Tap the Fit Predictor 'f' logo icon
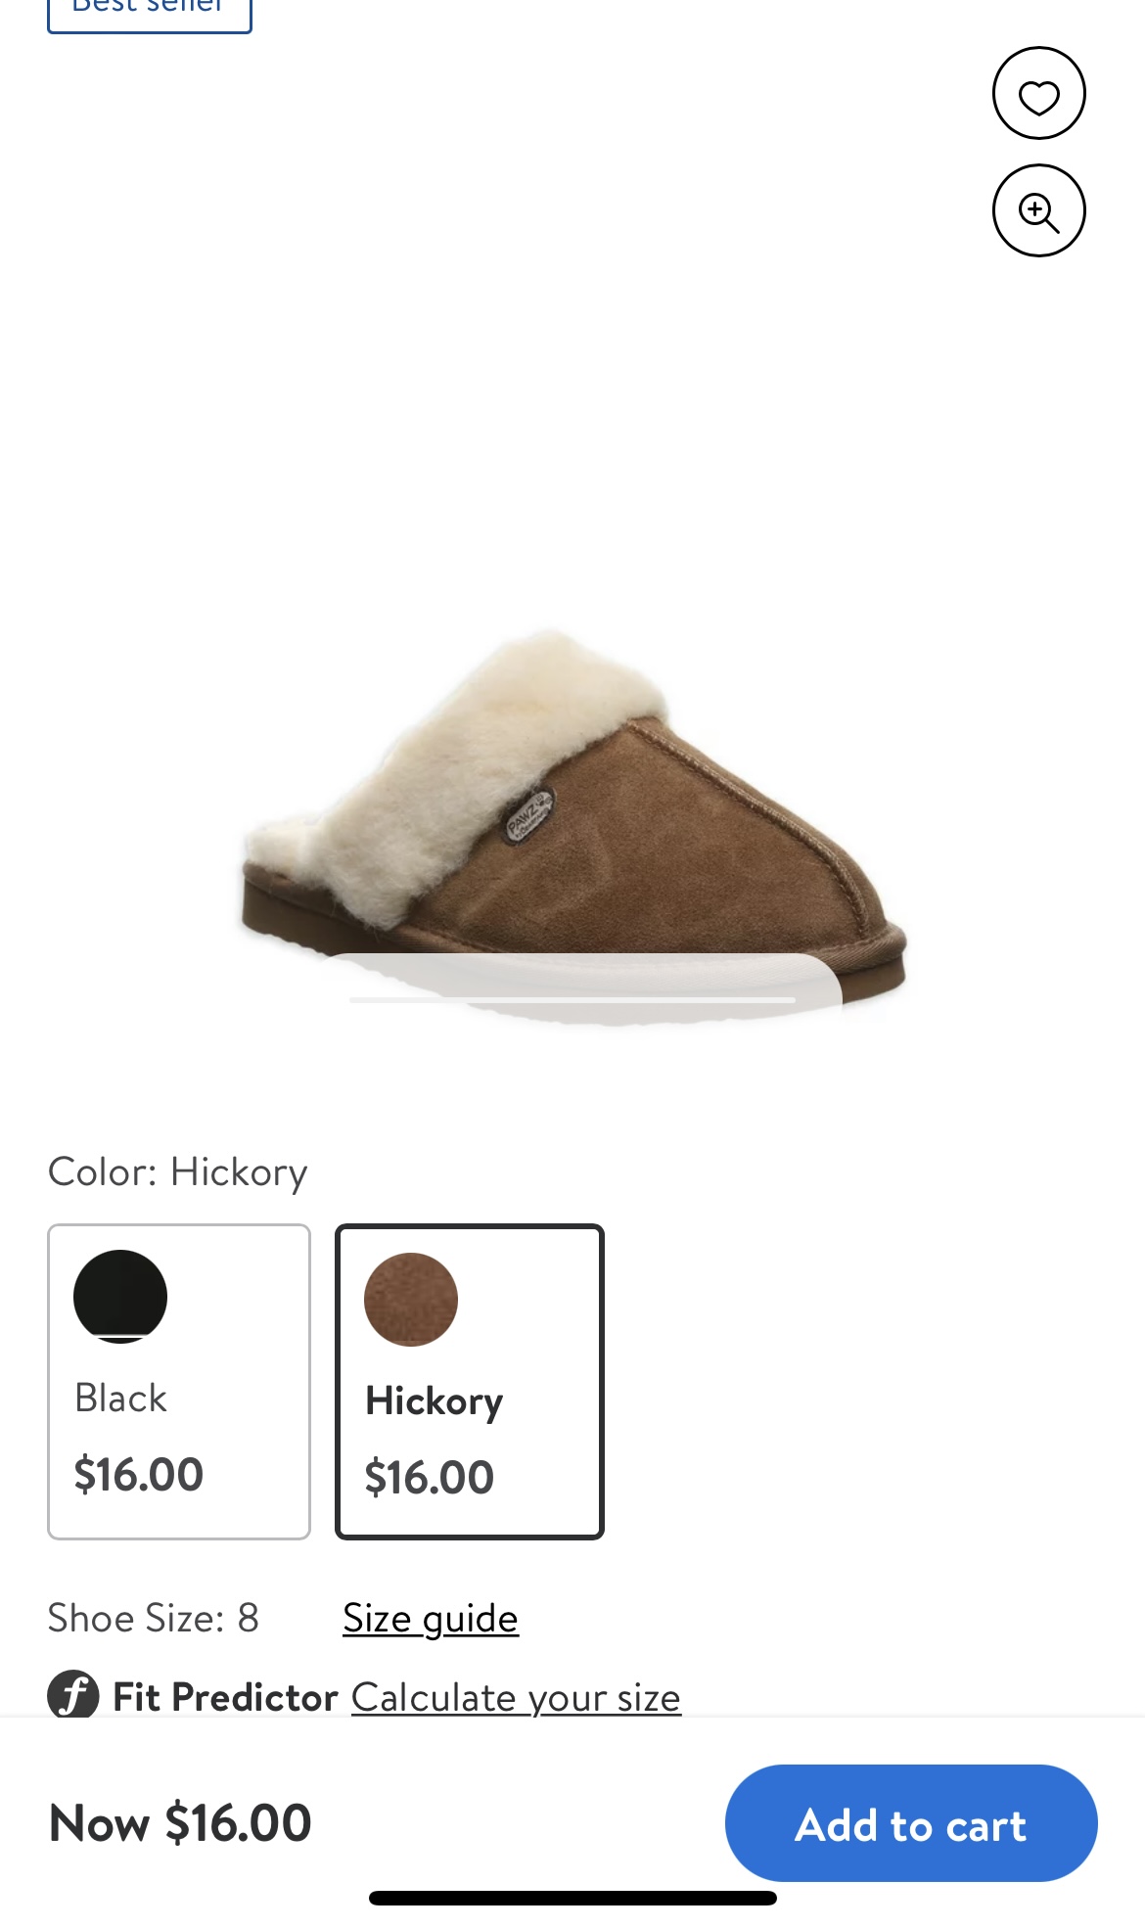Screen dimensions: 1145x1928 [x=73, y=1694]
